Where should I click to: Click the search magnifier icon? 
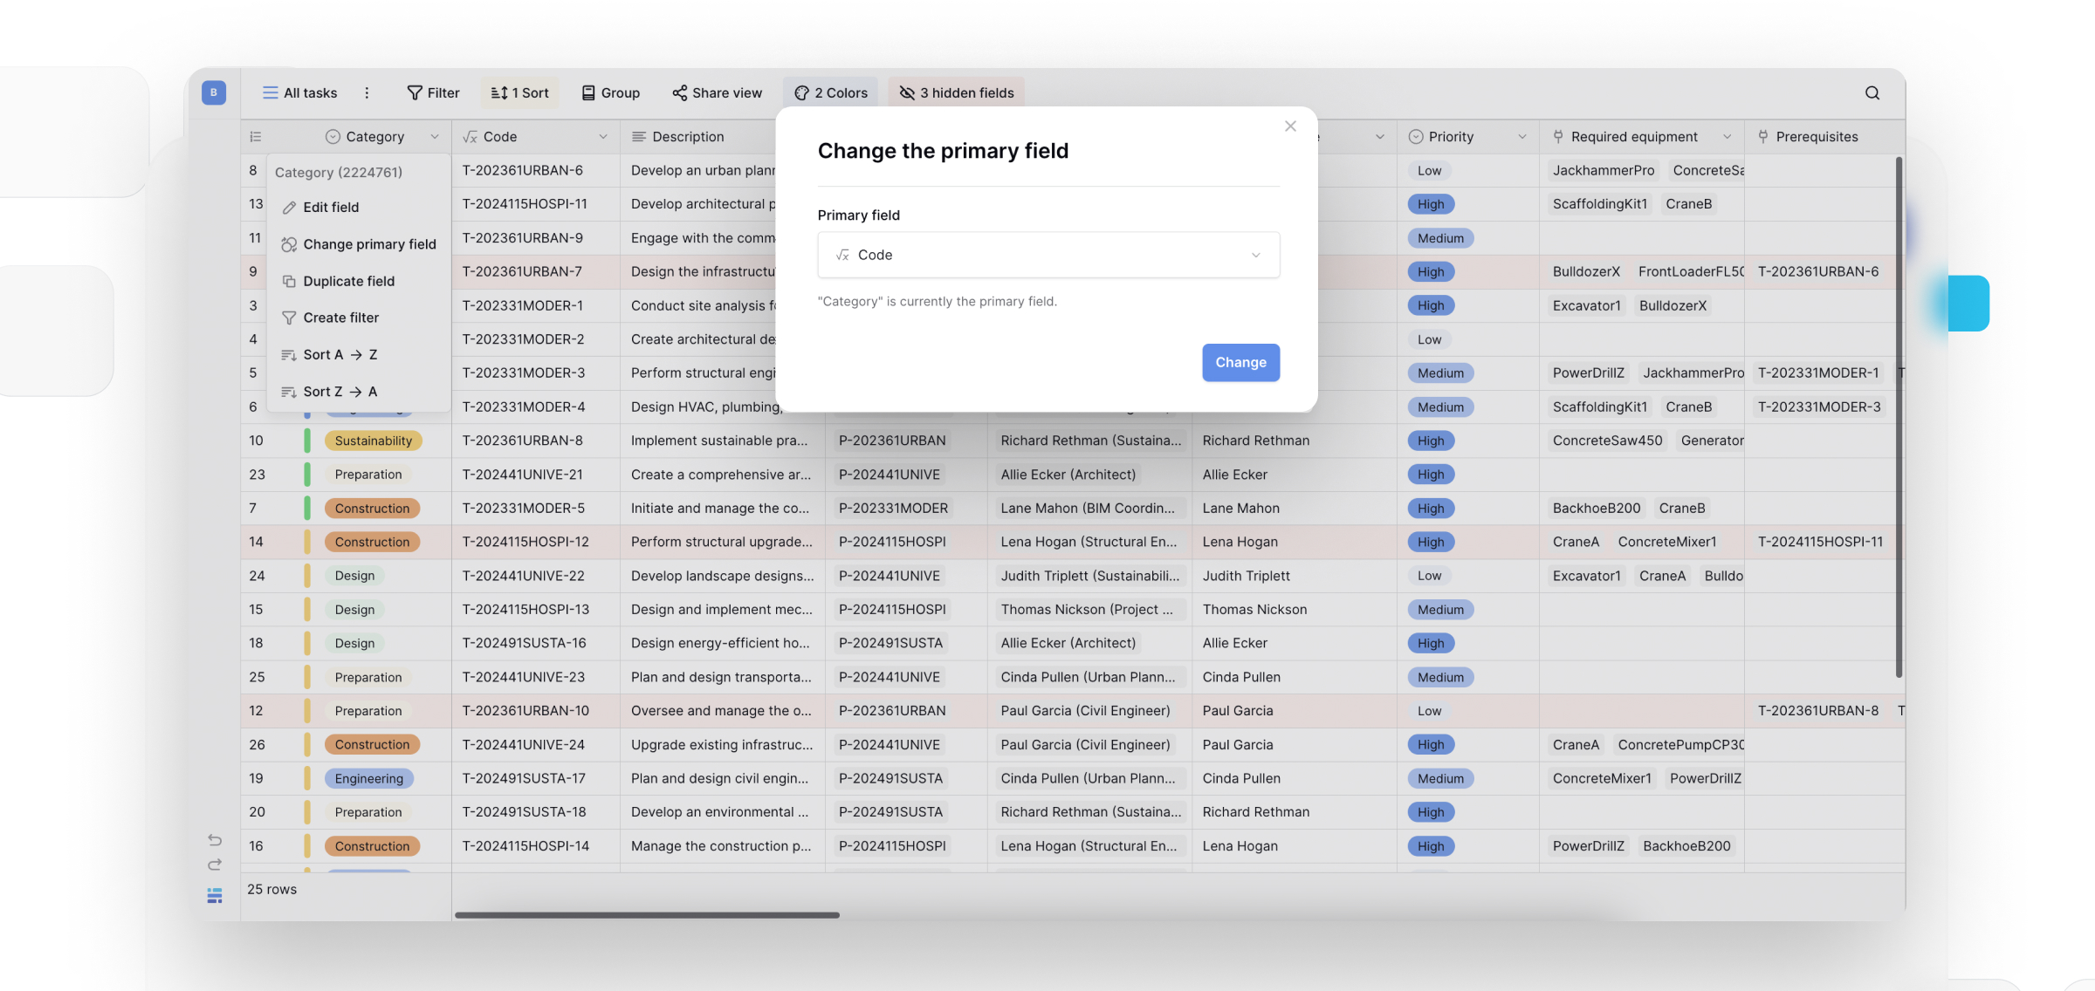[x=1872, y=93]
